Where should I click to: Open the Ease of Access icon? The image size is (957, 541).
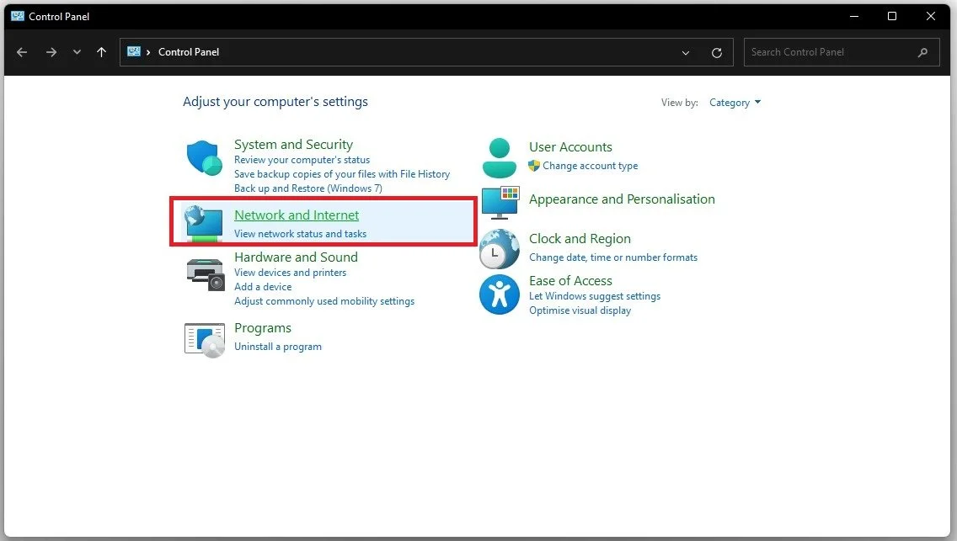click(x=500, y=294)
